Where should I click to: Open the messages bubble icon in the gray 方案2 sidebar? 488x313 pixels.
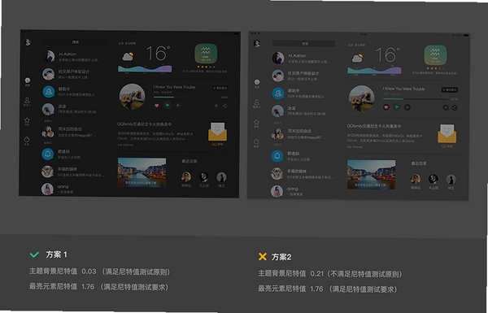point(257,82)
